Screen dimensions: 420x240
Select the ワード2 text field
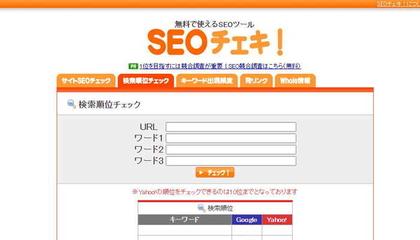(x=231, y=149)
